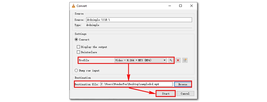This screenshot has width=267, height=102.
Task: Edit selected profile with the wrench icon
Action: click(x=171, y=60)
